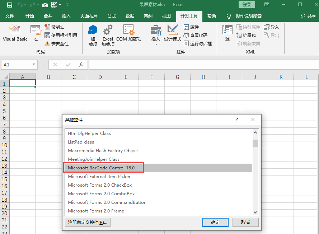Click 运行对话框 run dialog

click(x=198, y=43)
